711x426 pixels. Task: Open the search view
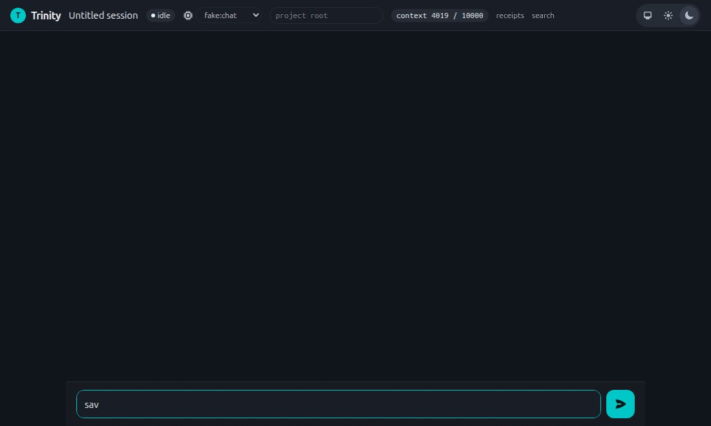point(543,15)
